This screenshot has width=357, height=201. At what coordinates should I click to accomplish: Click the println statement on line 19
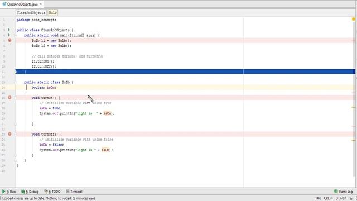tap(77, 113)
